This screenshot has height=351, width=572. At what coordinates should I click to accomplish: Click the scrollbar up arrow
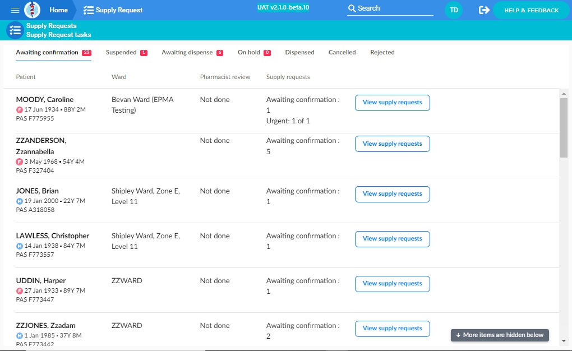564,94
